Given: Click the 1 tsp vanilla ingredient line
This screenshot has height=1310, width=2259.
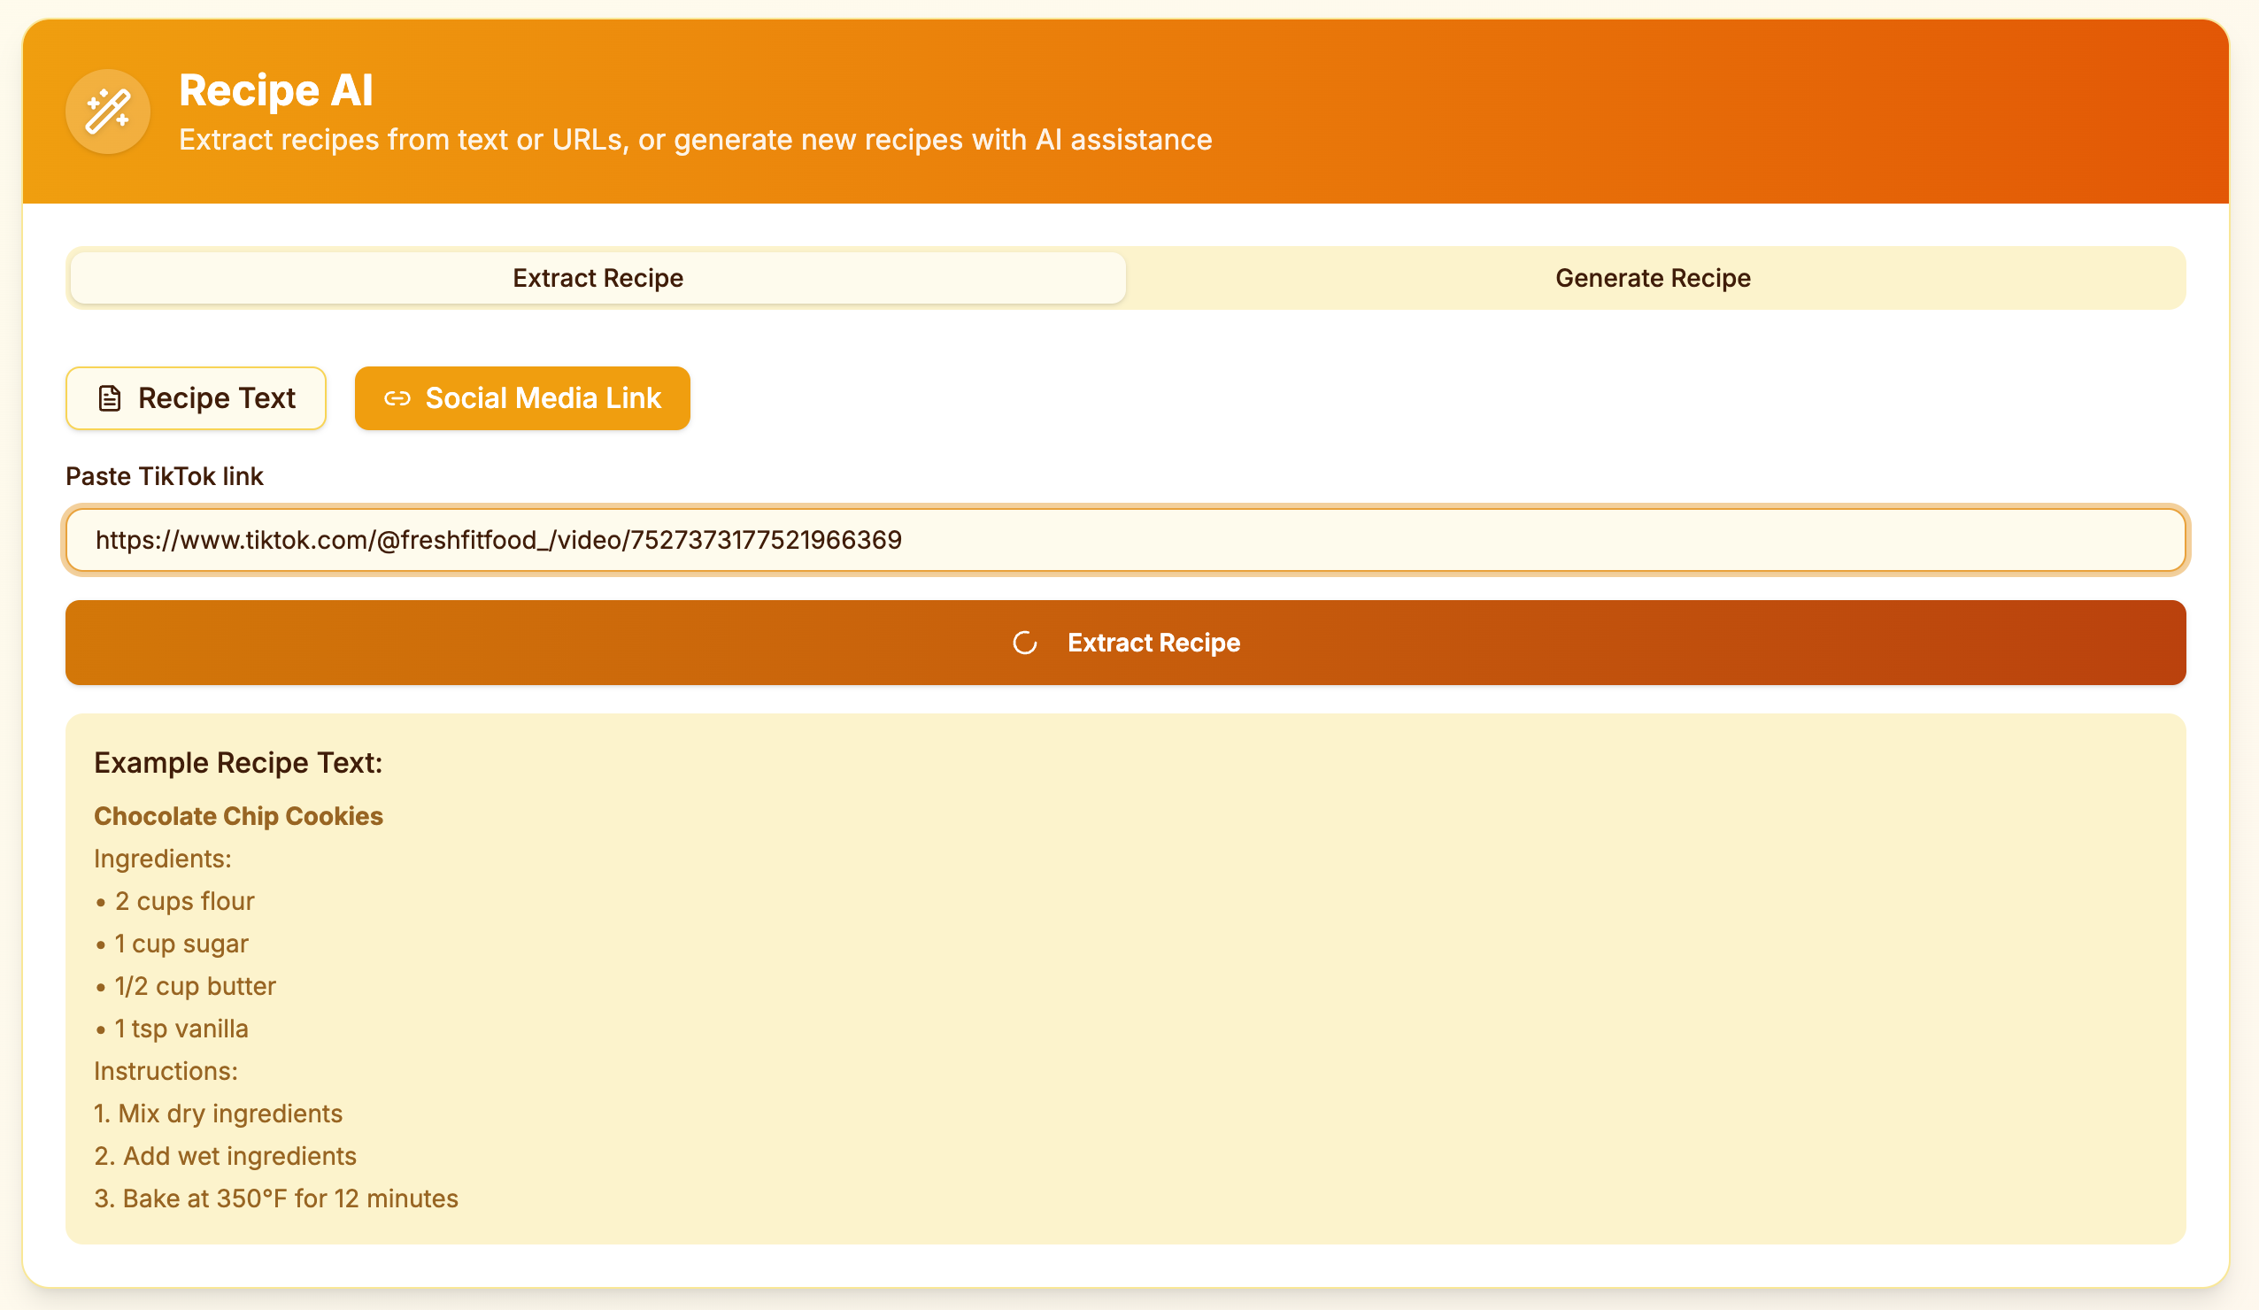Looking at the screenshot, I should coord(181,1029).
